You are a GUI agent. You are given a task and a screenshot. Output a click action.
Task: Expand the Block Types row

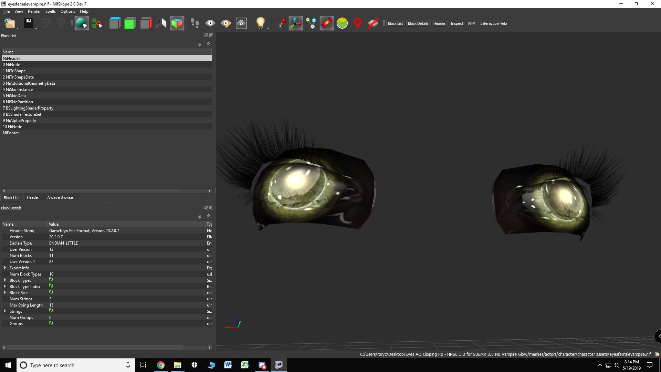(5, 280)
